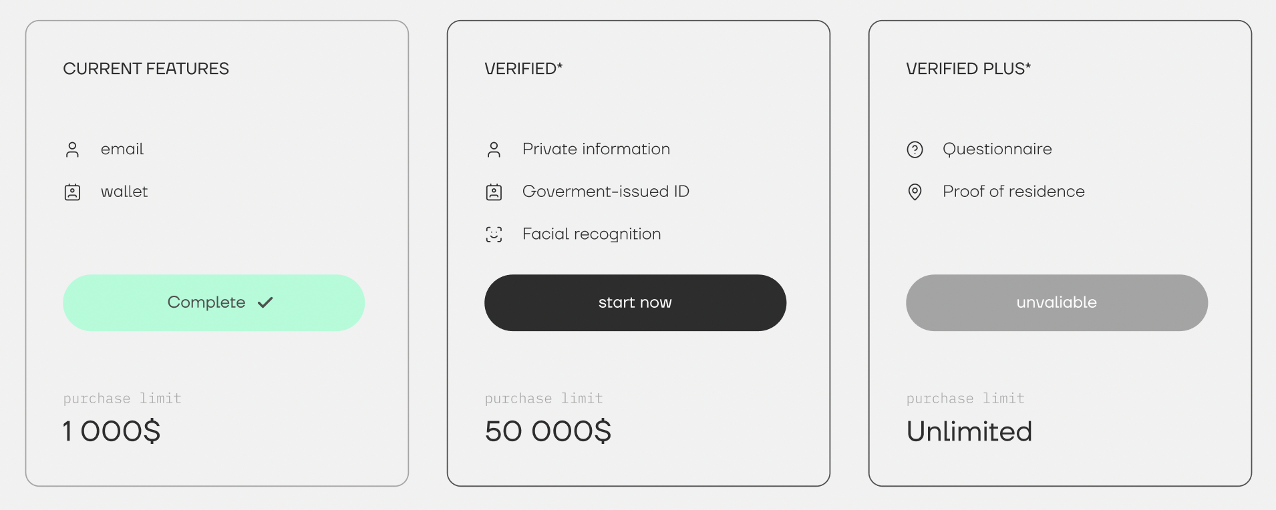Start verification with the start now button
Viewport: 1276px width, 510px height.
[635, 302]
